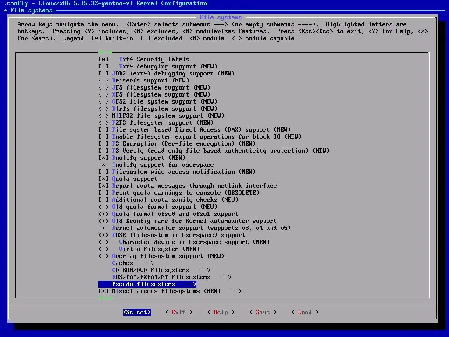Click the .config Kernel Configuration title text
The width and height of the screenshot is (449, 337).
pos(105,4)
